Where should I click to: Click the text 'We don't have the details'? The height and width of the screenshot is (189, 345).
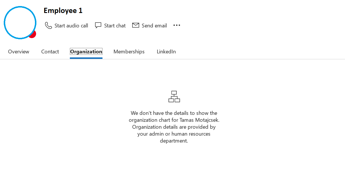160,113
